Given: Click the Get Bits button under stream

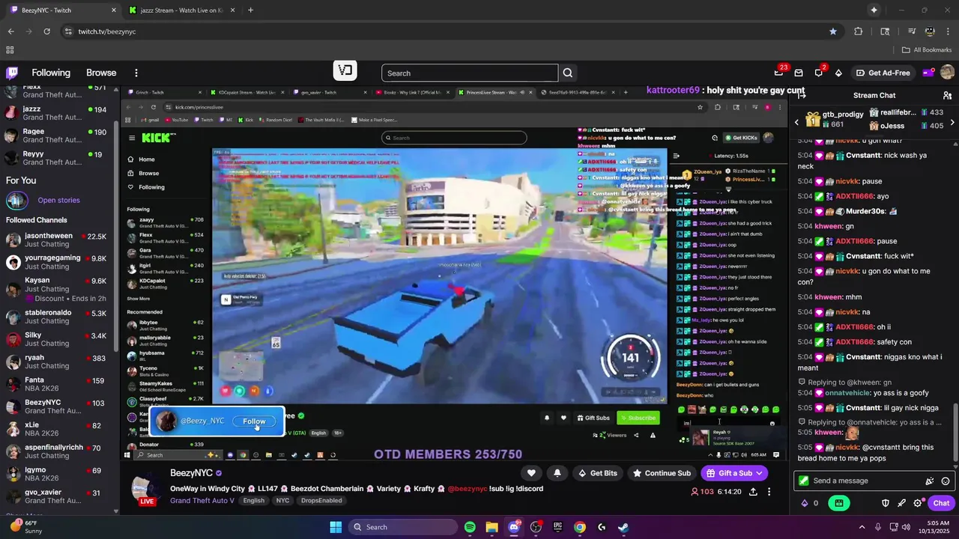Looking at the screenshot, I should coord(597,473).
